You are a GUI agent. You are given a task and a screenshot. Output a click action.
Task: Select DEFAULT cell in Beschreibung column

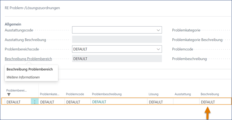coord(208,102)
